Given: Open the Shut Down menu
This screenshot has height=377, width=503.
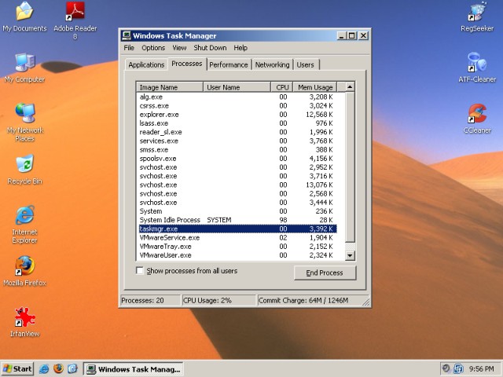Looking at the screenshot, I should [x=210, y=48].
